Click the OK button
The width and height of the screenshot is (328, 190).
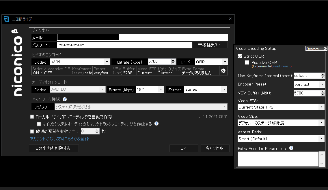pos(183,148)
